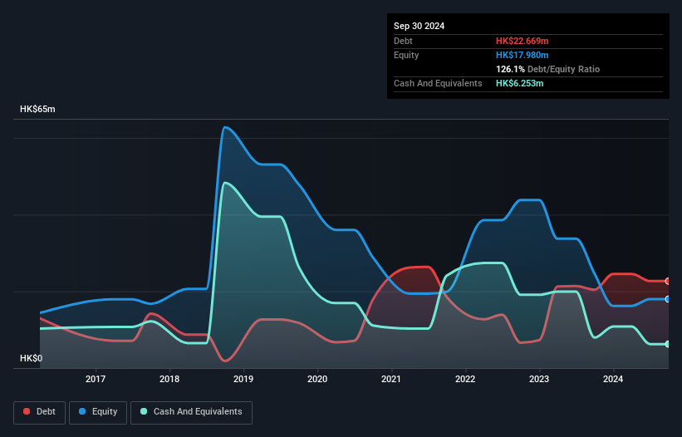Select the 2023 x-axis label
Image resolution: width=682 pixels, height=437 pixels.
point(539,379)
